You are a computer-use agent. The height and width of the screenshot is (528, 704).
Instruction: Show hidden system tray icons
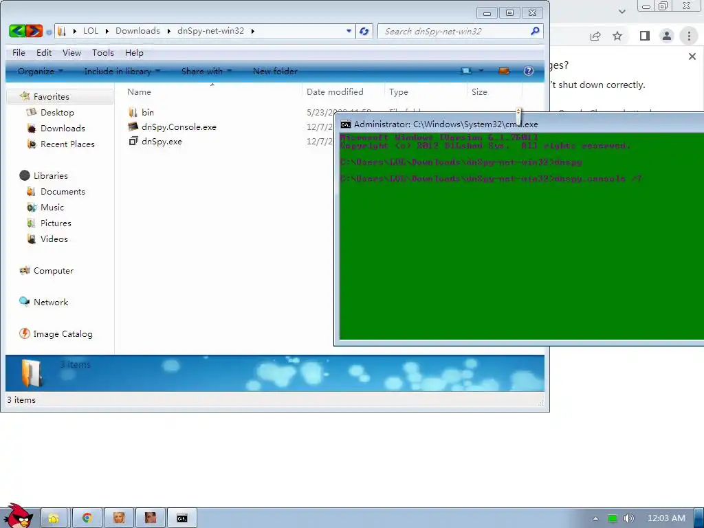tap(596, 518)
